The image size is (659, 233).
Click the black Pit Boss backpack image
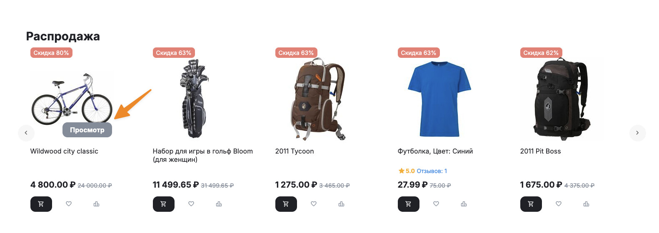[x=562, y=99]
